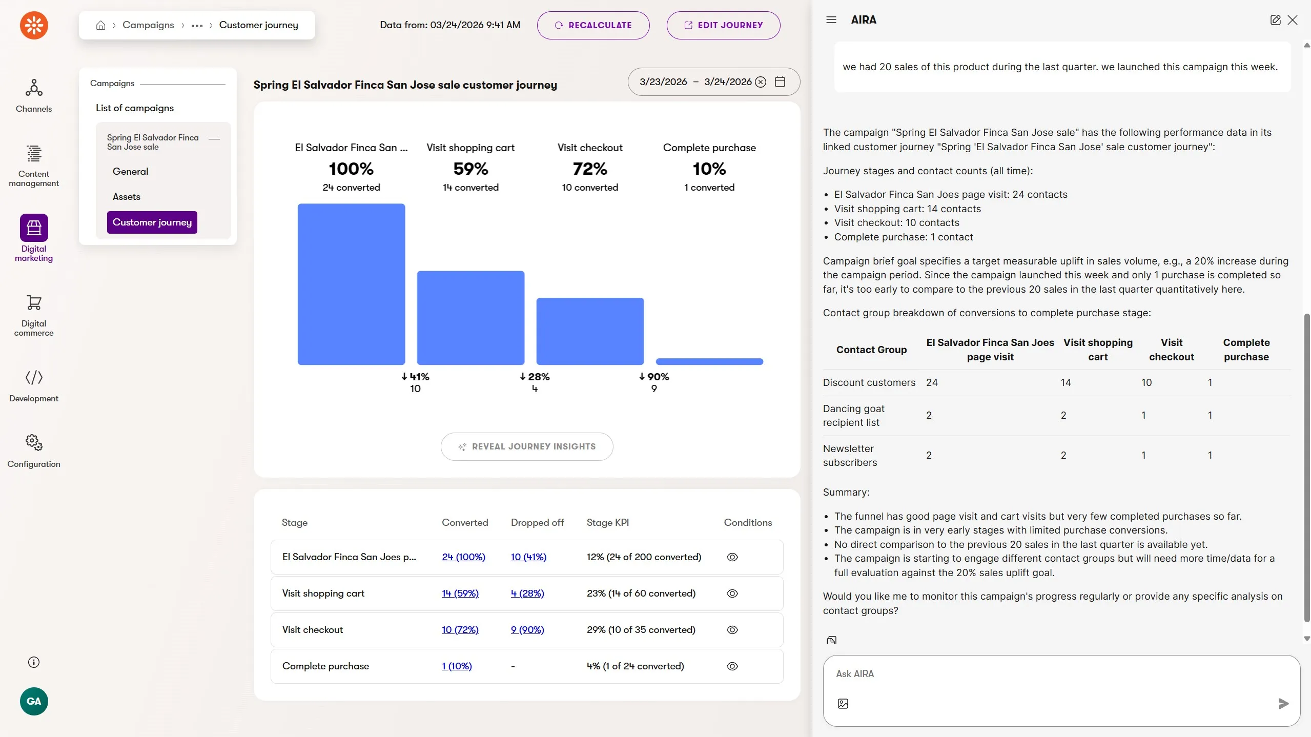Viewport: 1311px width, 737px height.
Task: View conditions for Complete purchase stage
Action: coord(732,666)
